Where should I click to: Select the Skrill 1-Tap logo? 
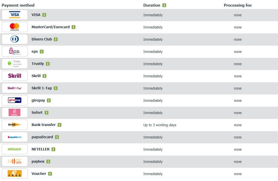(x=15, y=88)
